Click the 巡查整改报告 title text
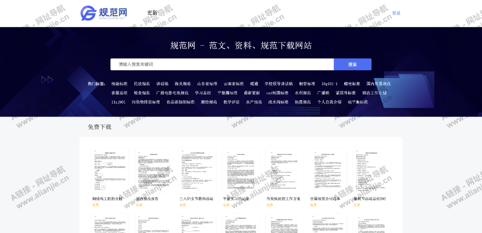Image resolution: width=482 pixels, height=233 pixels. 147,199
